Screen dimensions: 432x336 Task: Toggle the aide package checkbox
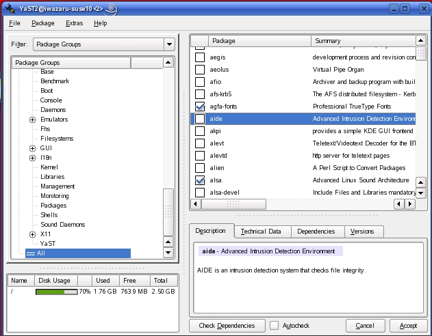[x=200, y=119]
